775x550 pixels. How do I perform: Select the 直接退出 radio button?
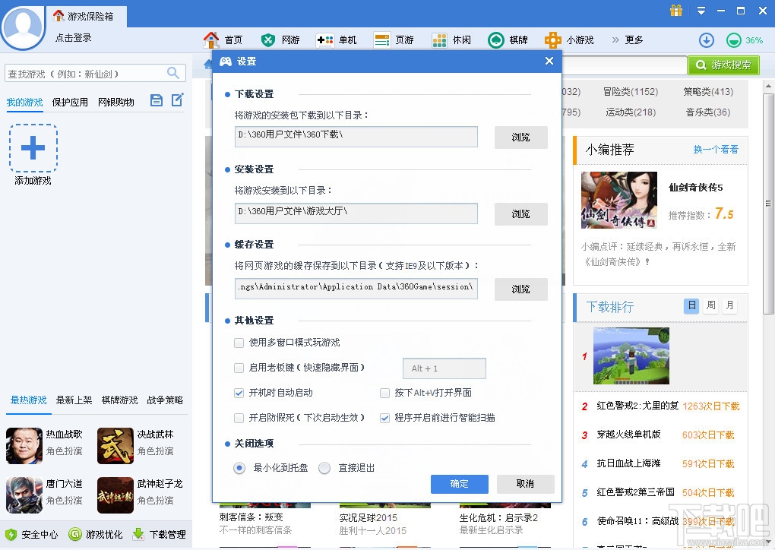point(324,467)
